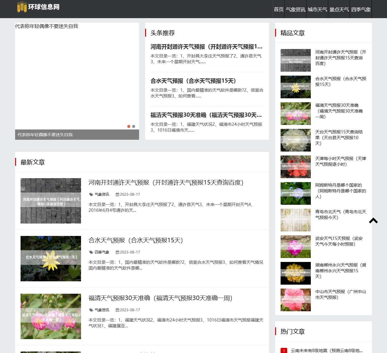Screen dimensions: 387x353
Task: Select the second gray carousel dot
Action: (x=134, y=126)
